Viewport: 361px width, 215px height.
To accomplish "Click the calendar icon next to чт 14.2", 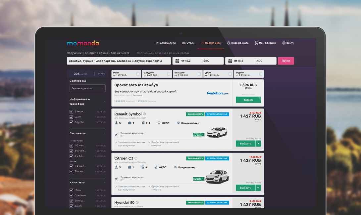I will click(x=177, y=61).
